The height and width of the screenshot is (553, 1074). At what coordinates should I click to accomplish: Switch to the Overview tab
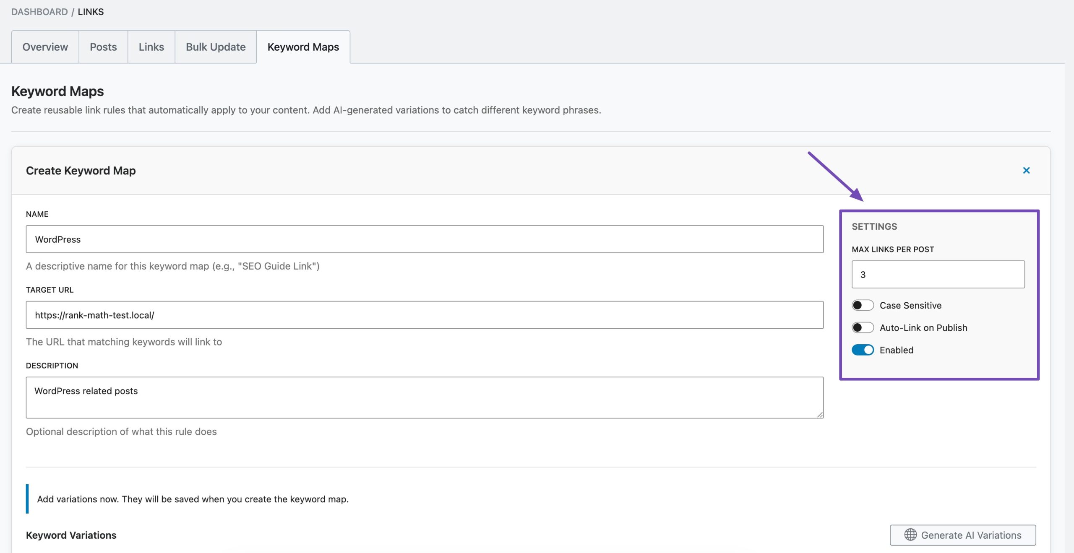(44, 47)
